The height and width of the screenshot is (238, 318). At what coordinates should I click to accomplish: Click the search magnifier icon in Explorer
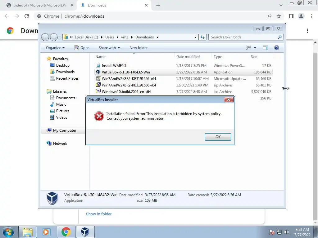[279, 37]
